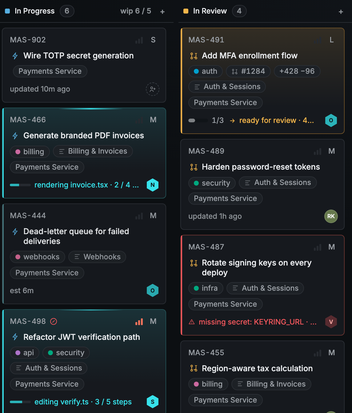Click the Billing & Invoices project tag on MAS-466
The image size is (352, 413).
tap(93, 151)
